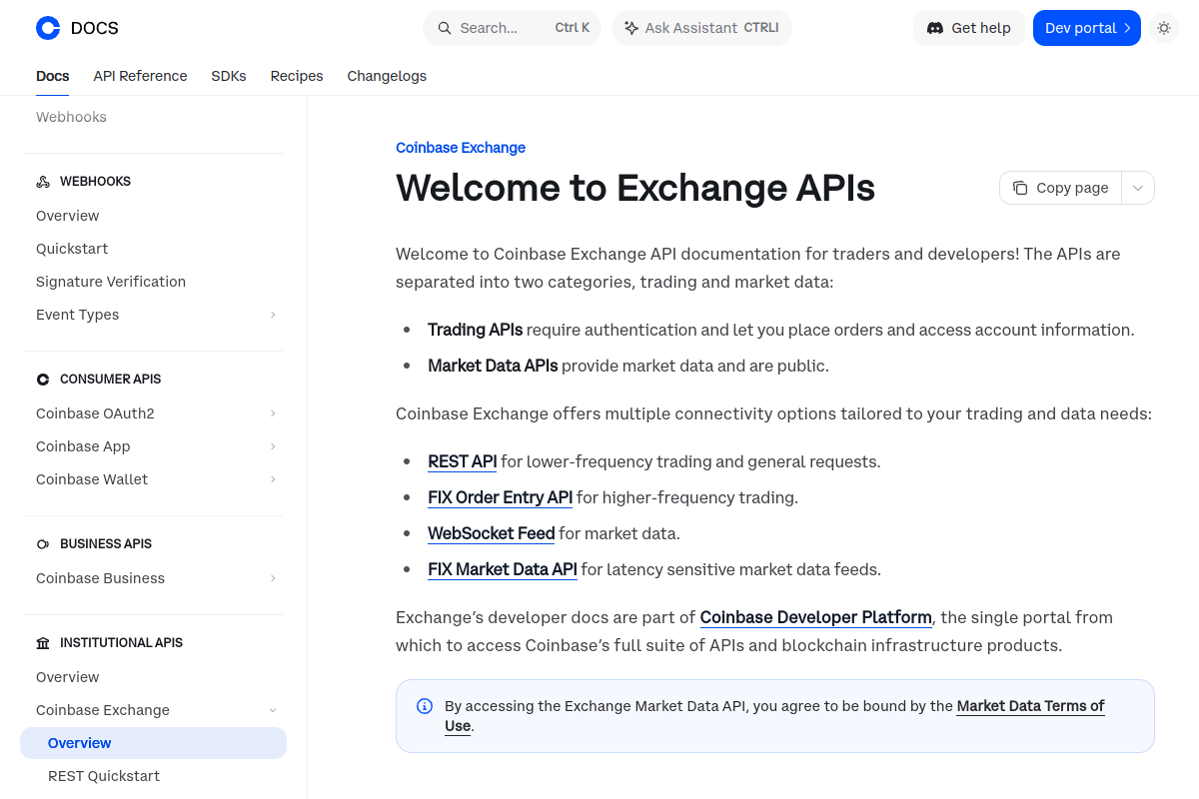Click the copy icon in Copy page
1199x799 pixels.
(1020, 188)
